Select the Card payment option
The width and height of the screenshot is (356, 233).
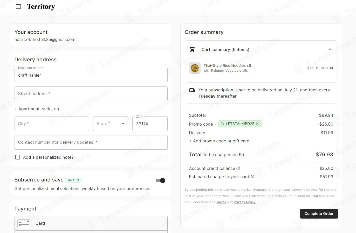[91, 223]
